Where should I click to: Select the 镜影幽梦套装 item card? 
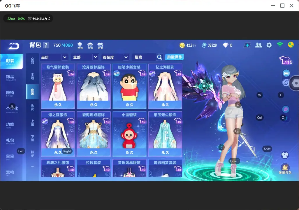[165, 168]
